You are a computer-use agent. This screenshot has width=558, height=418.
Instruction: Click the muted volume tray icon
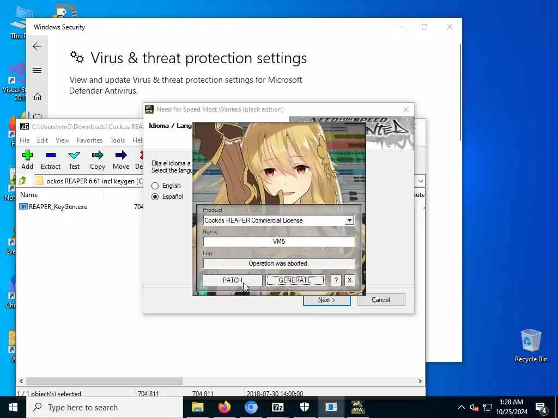tap(474, 408)
